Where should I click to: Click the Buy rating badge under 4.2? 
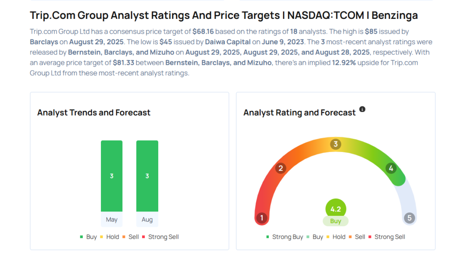coord(335,221)
